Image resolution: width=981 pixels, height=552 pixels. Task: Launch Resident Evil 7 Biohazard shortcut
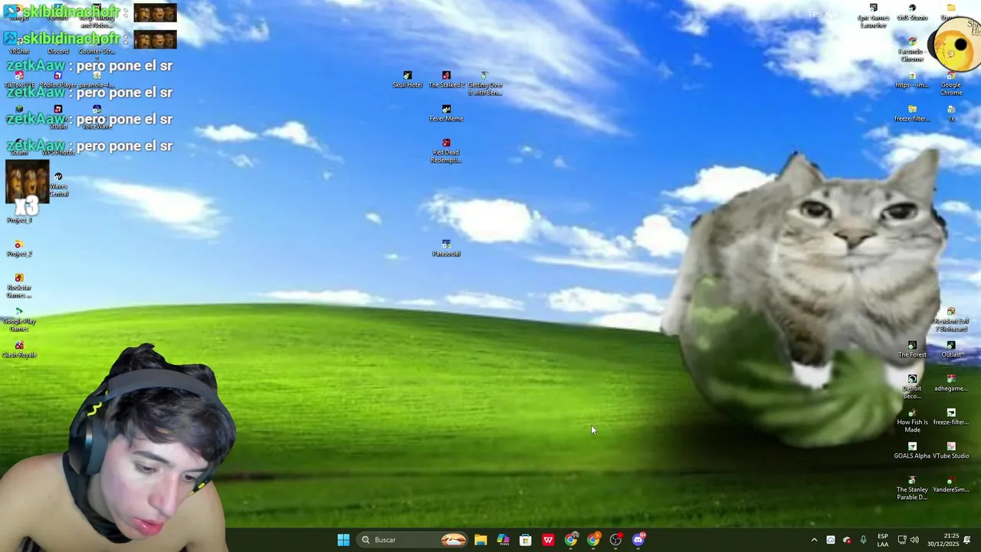coord(951,320)
